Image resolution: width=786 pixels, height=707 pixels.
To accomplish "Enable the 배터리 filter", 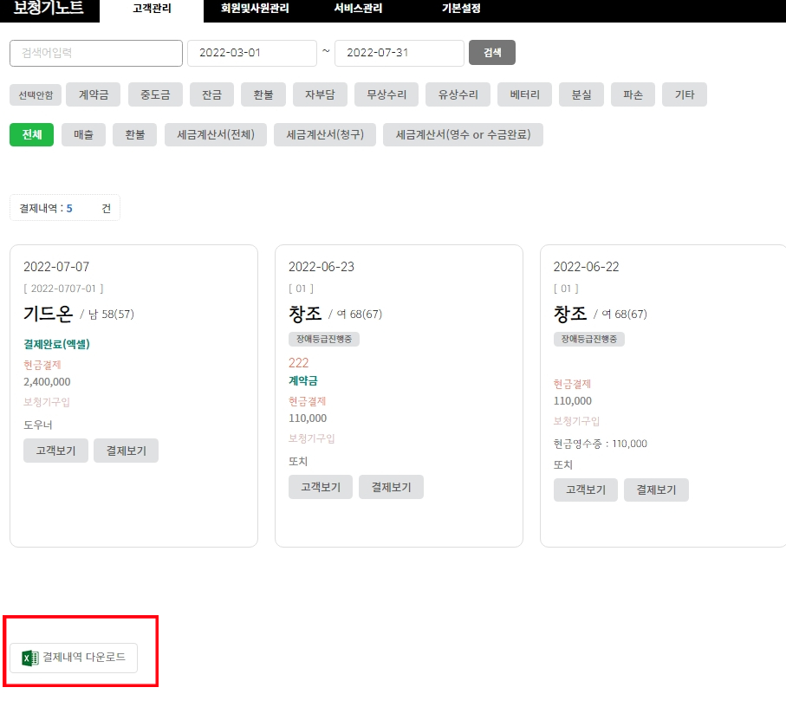I will click(525, 95).
